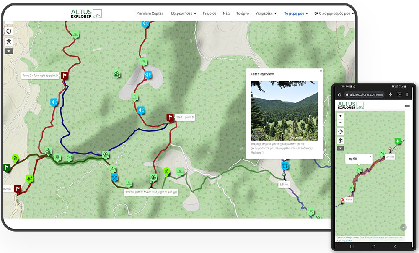Image resolution: width=419 pixels, height=253 pixels.
Task: Open Τα μέρη μου dropdown
Action: pos(296,13)
